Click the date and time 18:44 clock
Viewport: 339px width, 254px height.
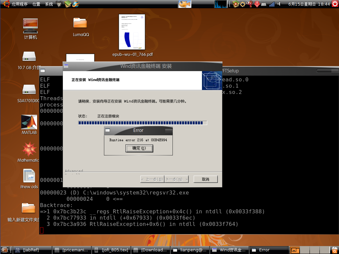309,4
